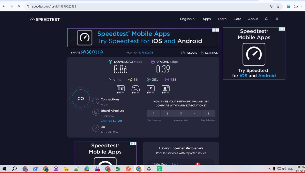Image resolution: width=305 pixels, height=173 pixels.
Task: Open Result ID 19379522433 link
Action: pos(145,53)
